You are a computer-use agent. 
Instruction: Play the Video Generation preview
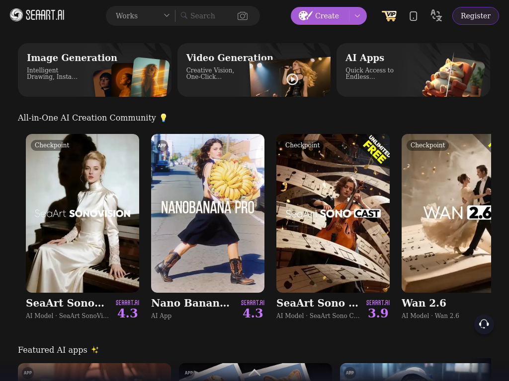[x=292, y=79]
